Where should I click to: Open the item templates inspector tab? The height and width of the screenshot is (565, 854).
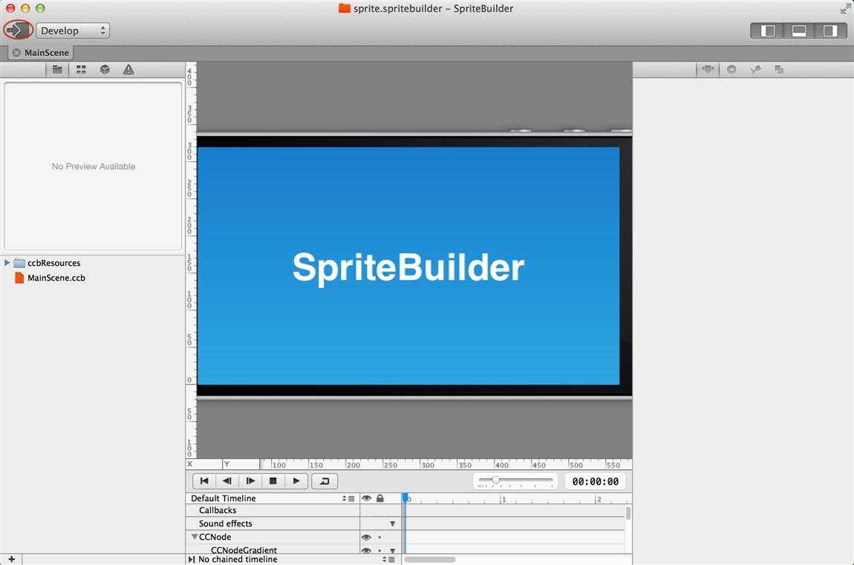click(780, 69)
